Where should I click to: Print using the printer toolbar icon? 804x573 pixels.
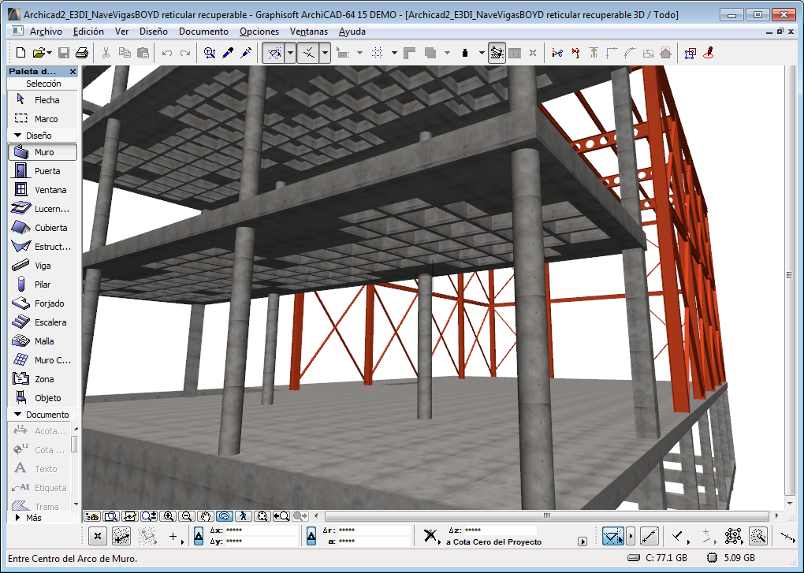[x=82, y=53]
